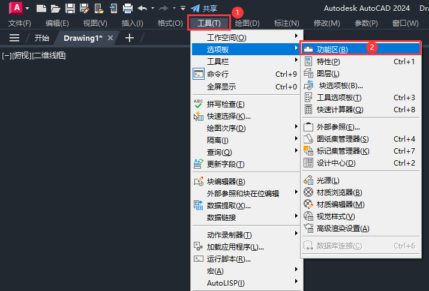Open the 插入(I) menu

point(132,23)
